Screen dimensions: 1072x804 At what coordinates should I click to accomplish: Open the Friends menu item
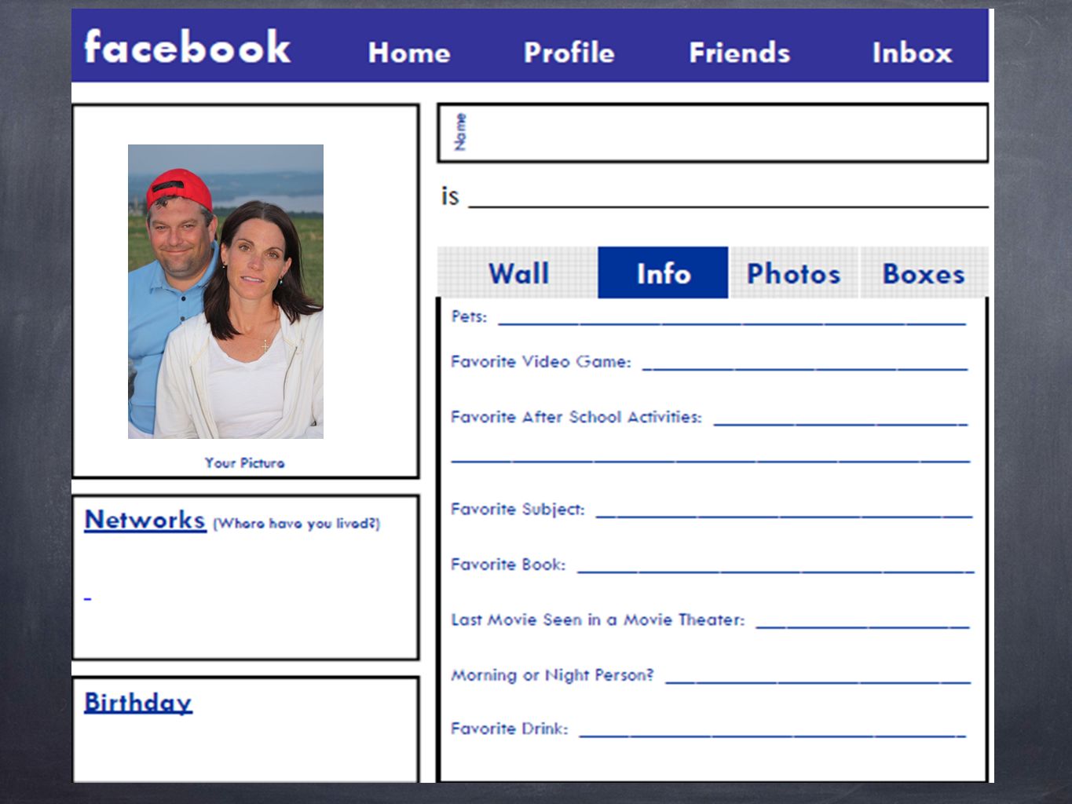[x=740, y=53]
